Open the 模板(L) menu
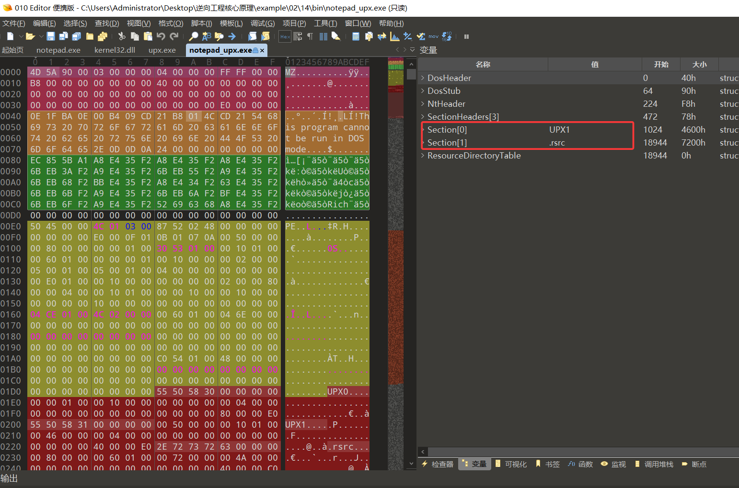Viewport: 739px width, 488px height. pos(231,23)
